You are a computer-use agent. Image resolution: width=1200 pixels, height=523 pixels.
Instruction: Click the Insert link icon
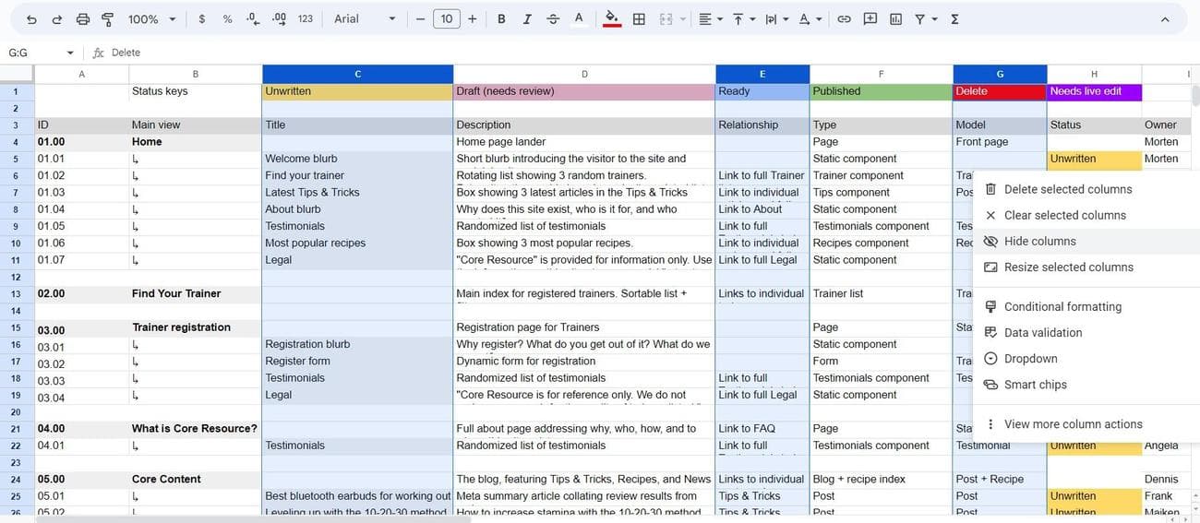click(x=844, y=19)
